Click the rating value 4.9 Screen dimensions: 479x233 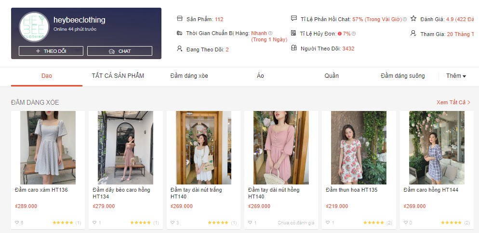[x=450, y=20]
